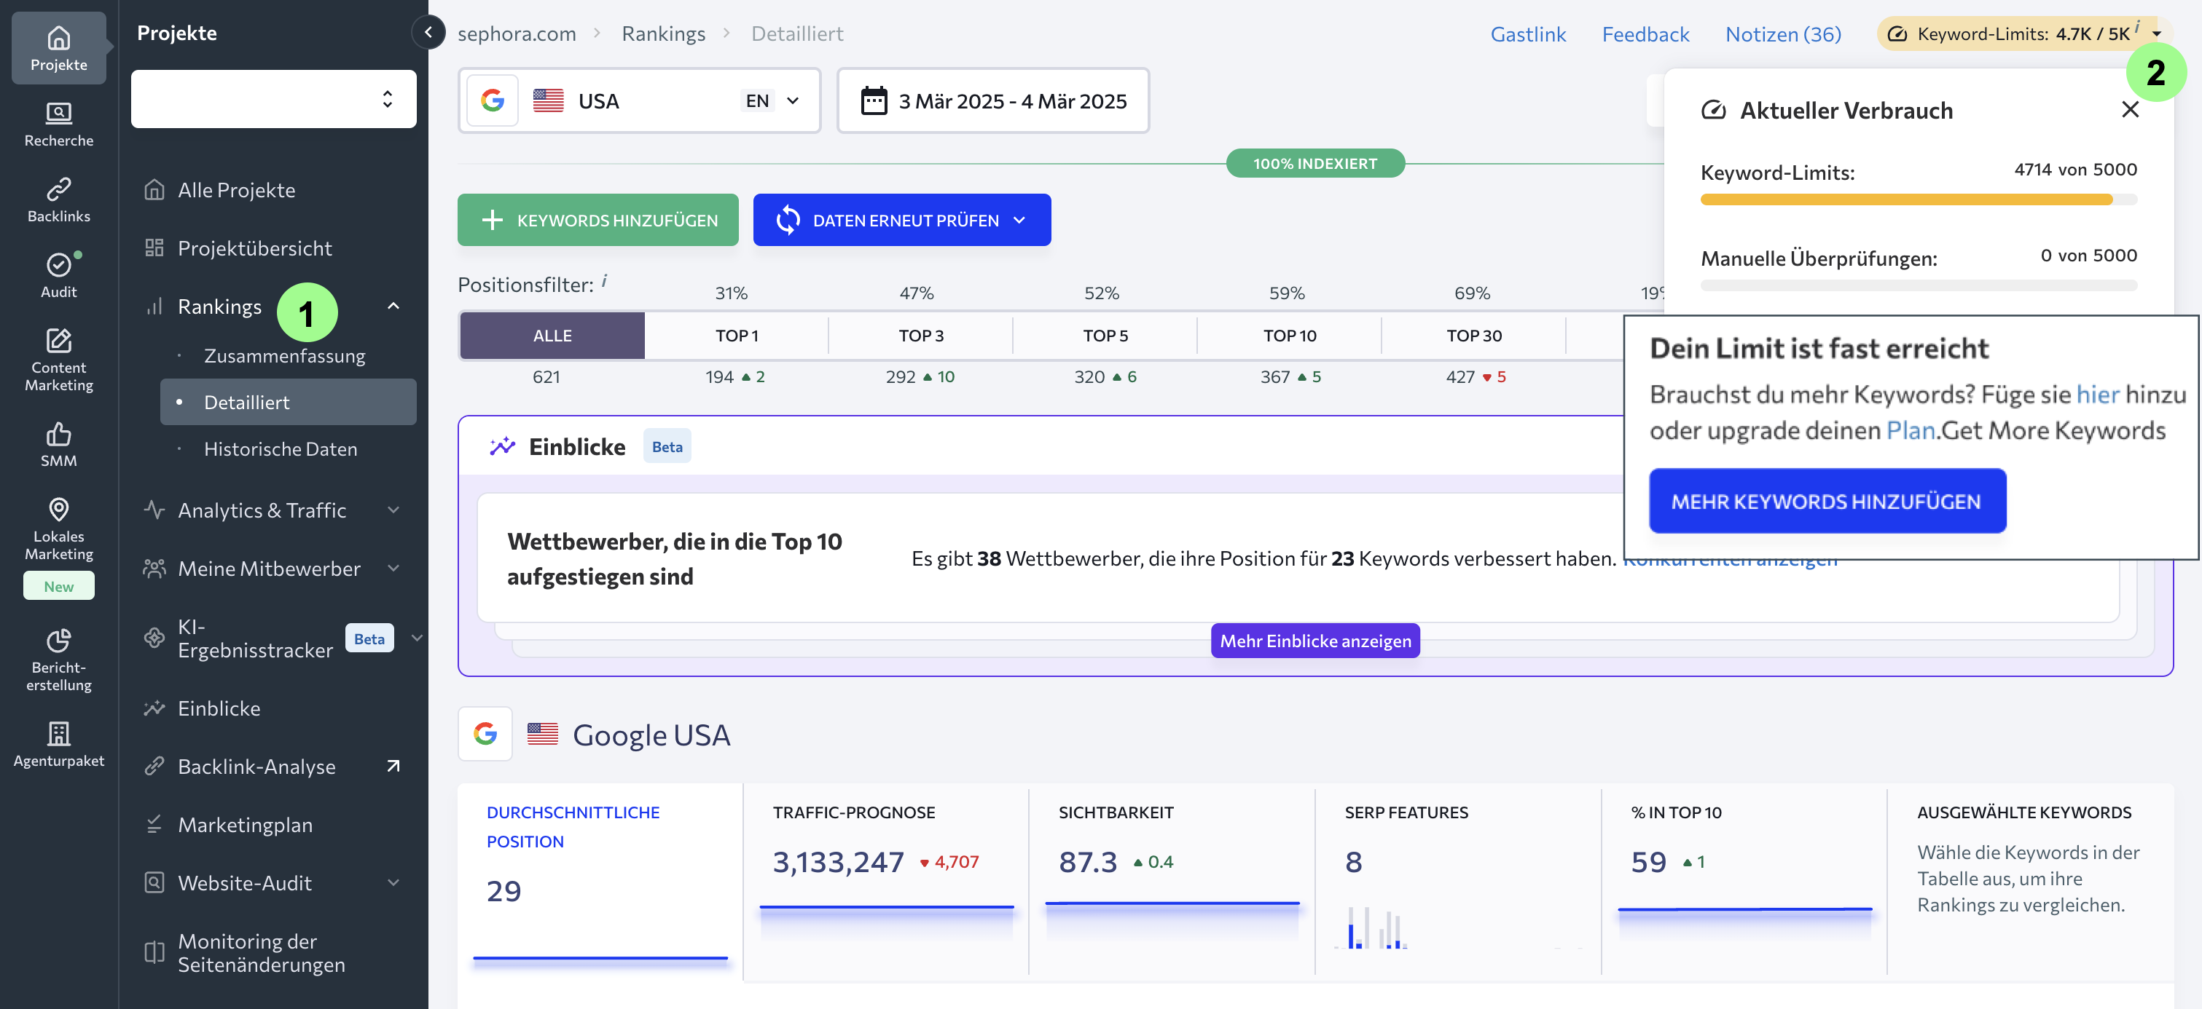Open the Agenturpaket building icon
Viewport: 2202px width, 1009px height.
pos(58,733)
